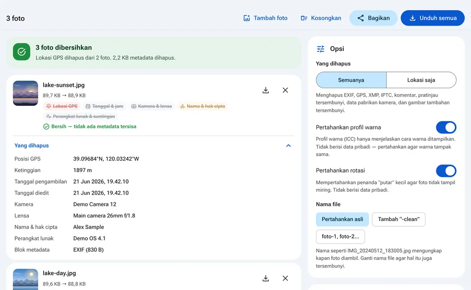The height and width of the screenshot is (290, 471).
Task: Select the Lokasi saja option
Action: pos(421,80)
